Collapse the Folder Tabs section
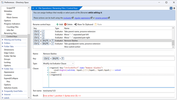Viewport: 177px width, 100px height. click(3, 46)
